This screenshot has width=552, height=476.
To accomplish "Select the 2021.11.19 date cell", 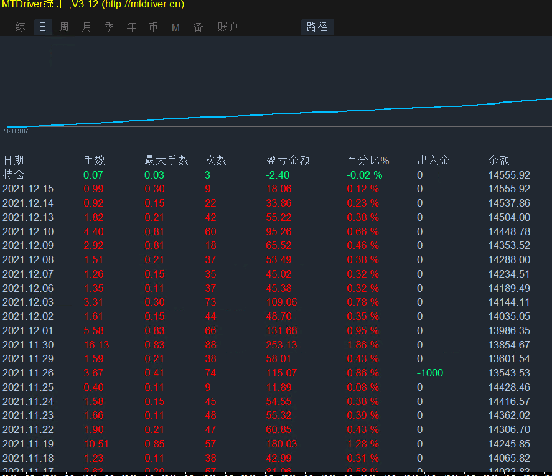I will coord(28,444).
